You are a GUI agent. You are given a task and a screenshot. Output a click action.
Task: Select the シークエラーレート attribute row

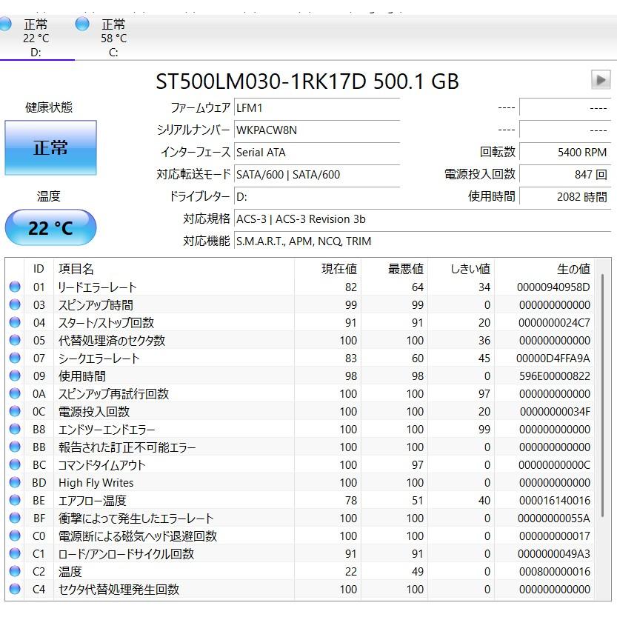tap(301, 358)
